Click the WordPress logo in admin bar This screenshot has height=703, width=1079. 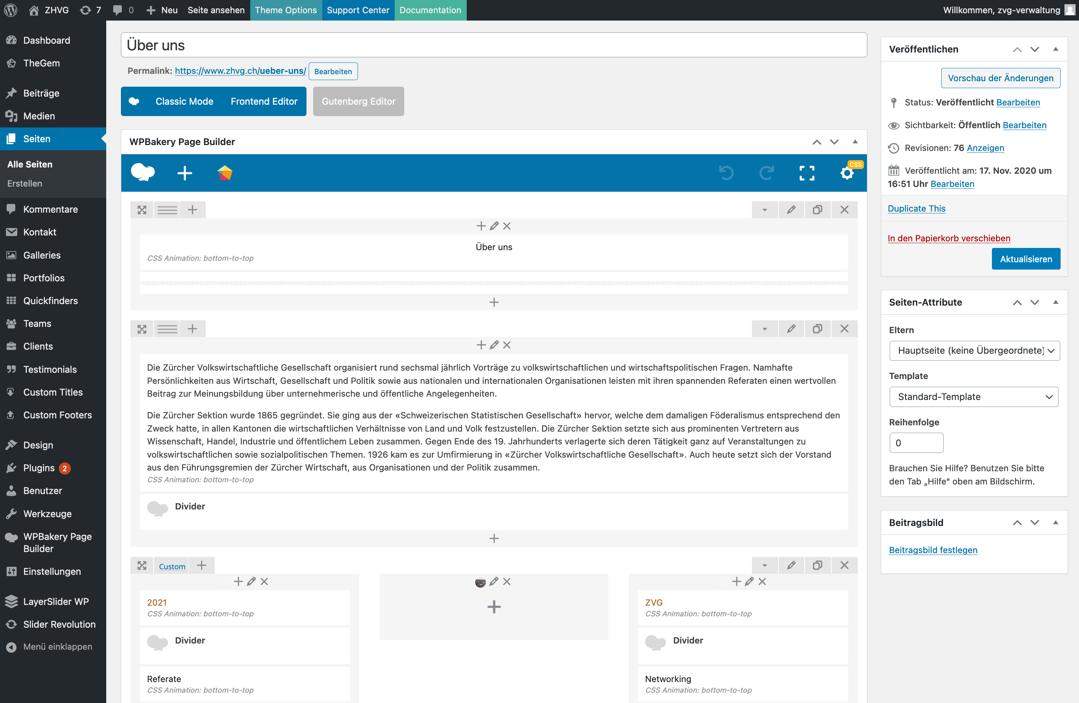(x=10, y=10)
